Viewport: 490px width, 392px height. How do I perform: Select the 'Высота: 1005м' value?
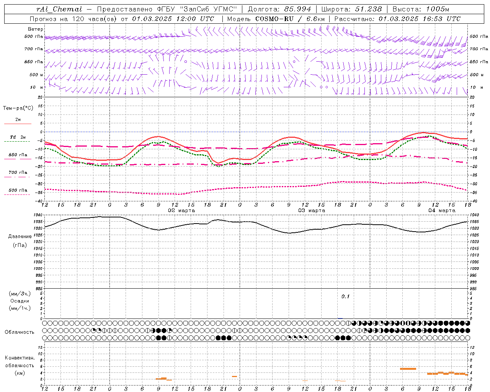click(x=421, y=9)
